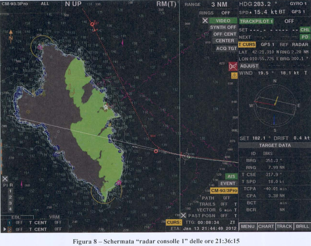The image size is (311, 246).
Task: Click the X icon above PI panel
Action: tap(5, 179)
